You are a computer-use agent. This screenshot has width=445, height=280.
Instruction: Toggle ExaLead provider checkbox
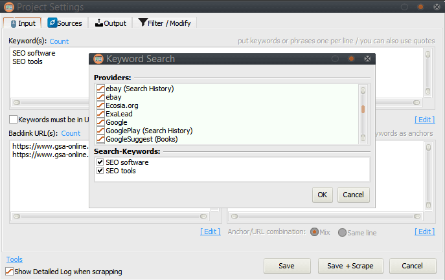100,114
